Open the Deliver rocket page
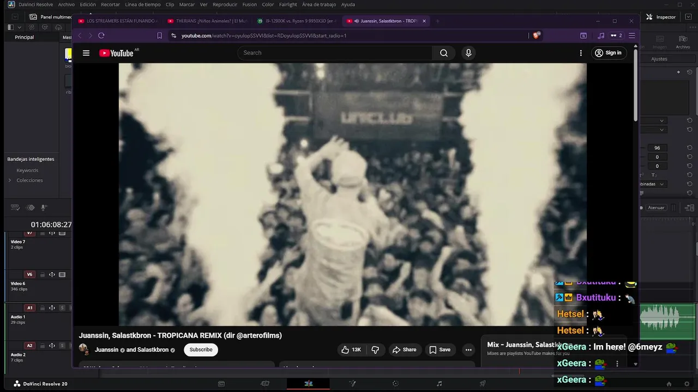This screenshot has height=392, width=698. 483,384
